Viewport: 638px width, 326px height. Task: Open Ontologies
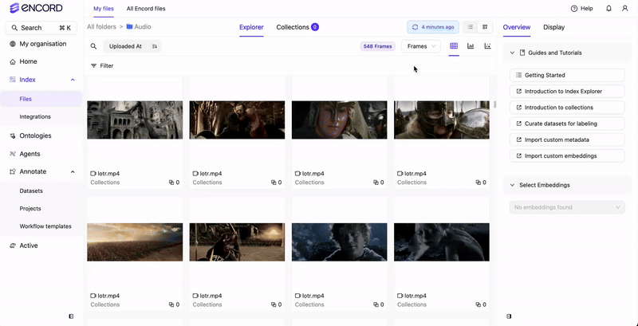(30, 136)
